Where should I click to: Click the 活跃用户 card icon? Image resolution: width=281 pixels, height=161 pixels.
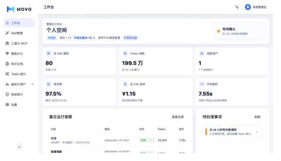(x=202, y=53)
